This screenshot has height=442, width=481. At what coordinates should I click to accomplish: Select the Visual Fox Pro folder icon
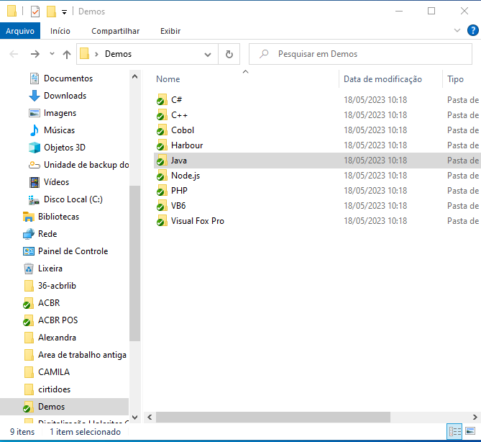(x=161, y=221)
